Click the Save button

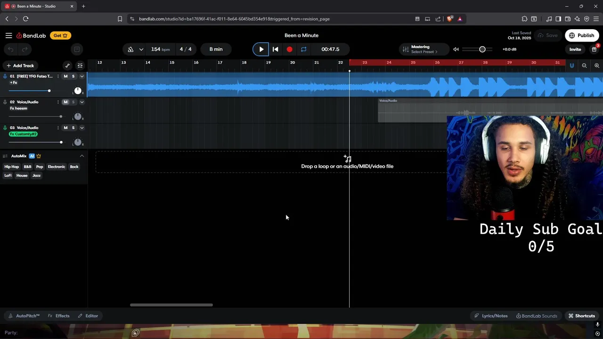[x=547, y=35]
